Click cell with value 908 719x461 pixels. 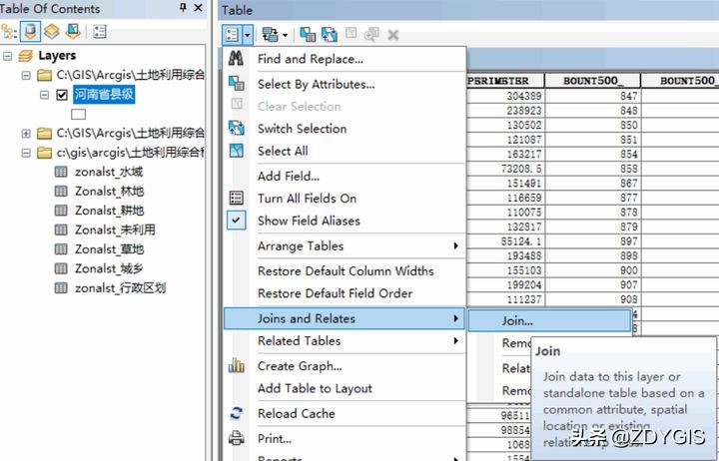[592, 299]
